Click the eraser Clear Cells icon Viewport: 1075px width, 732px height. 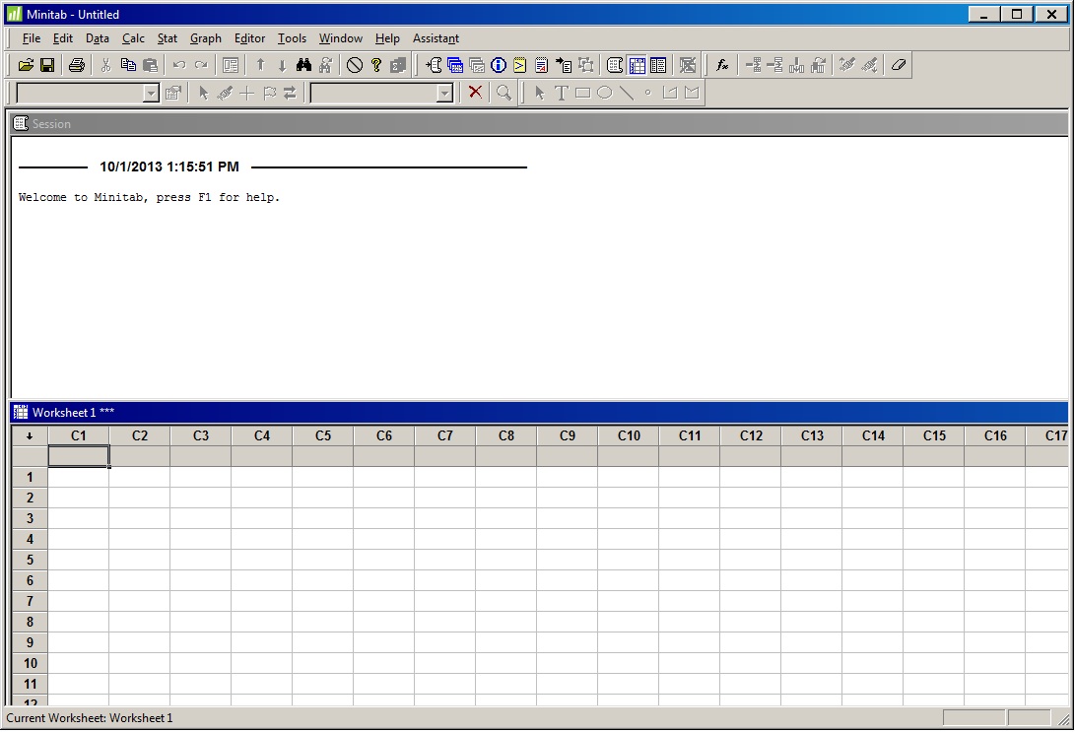point(898,65)
